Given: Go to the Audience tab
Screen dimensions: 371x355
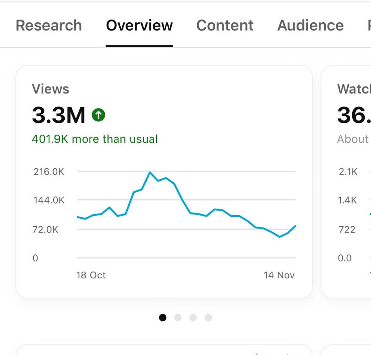Looking at the screenshot, I should pos(311,25).
